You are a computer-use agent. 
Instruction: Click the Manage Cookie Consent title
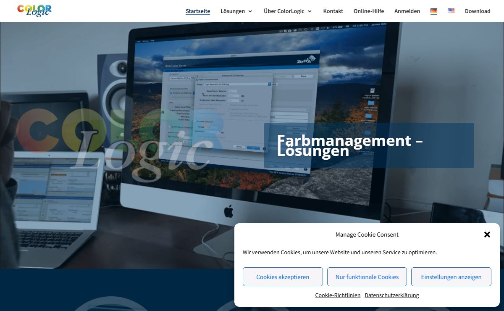coord(367,235)
